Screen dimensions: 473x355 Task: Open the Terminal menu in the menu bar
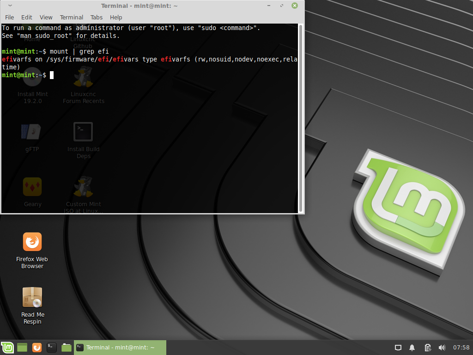[72, 17]
